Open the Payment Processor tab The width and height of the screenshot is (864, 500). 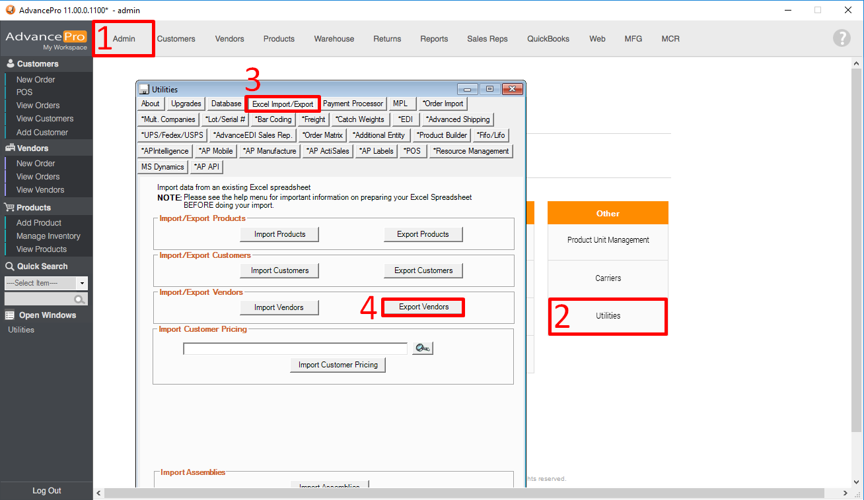[353, 104]
